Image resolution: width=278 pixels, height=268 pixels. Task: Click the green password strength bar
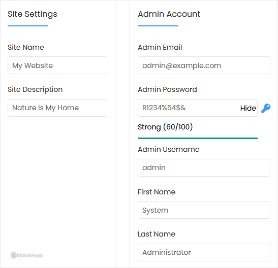point(198,138)
